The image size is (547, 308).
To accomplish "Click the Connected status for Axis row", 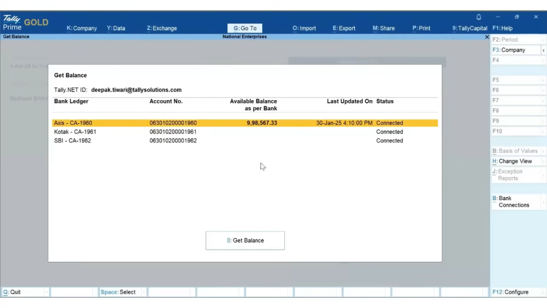I will point(389,123).
